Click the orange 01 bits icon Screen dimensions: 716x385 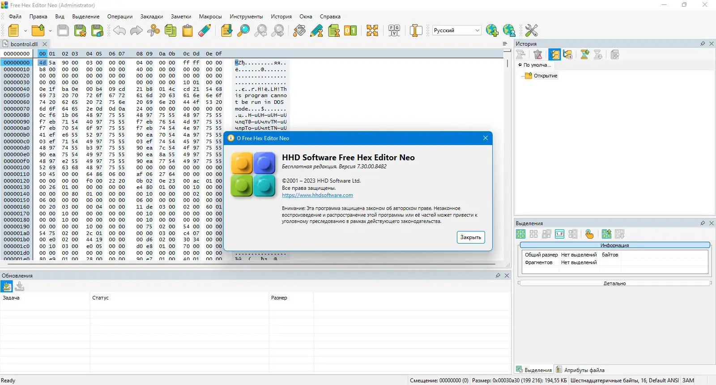coord(350,30)
